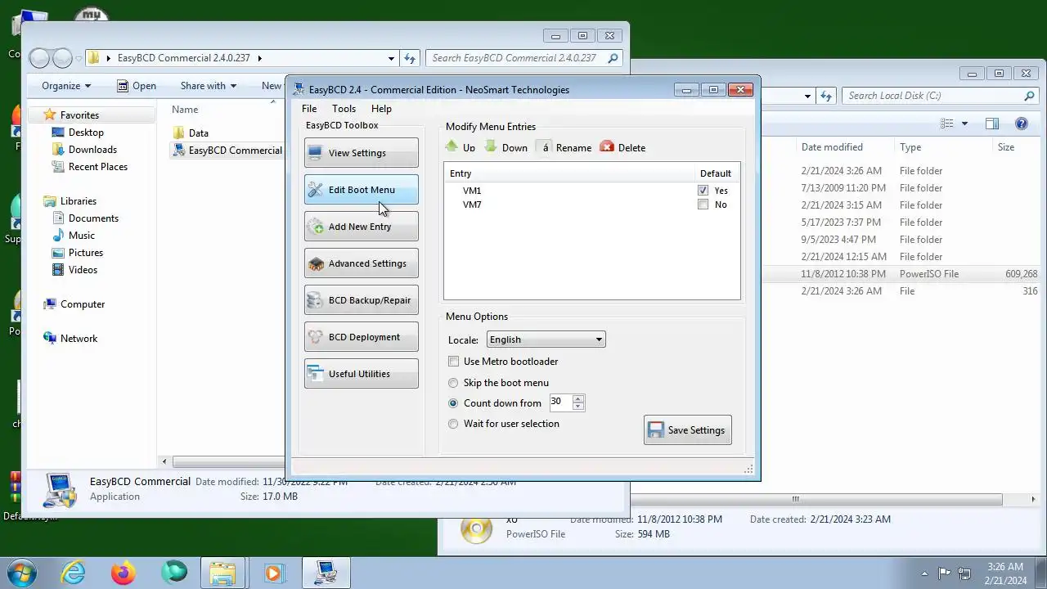Viewport: 1047px width, 589px height.
Task: Open Windows Explorer taskbar button
Action: (222, 573)
